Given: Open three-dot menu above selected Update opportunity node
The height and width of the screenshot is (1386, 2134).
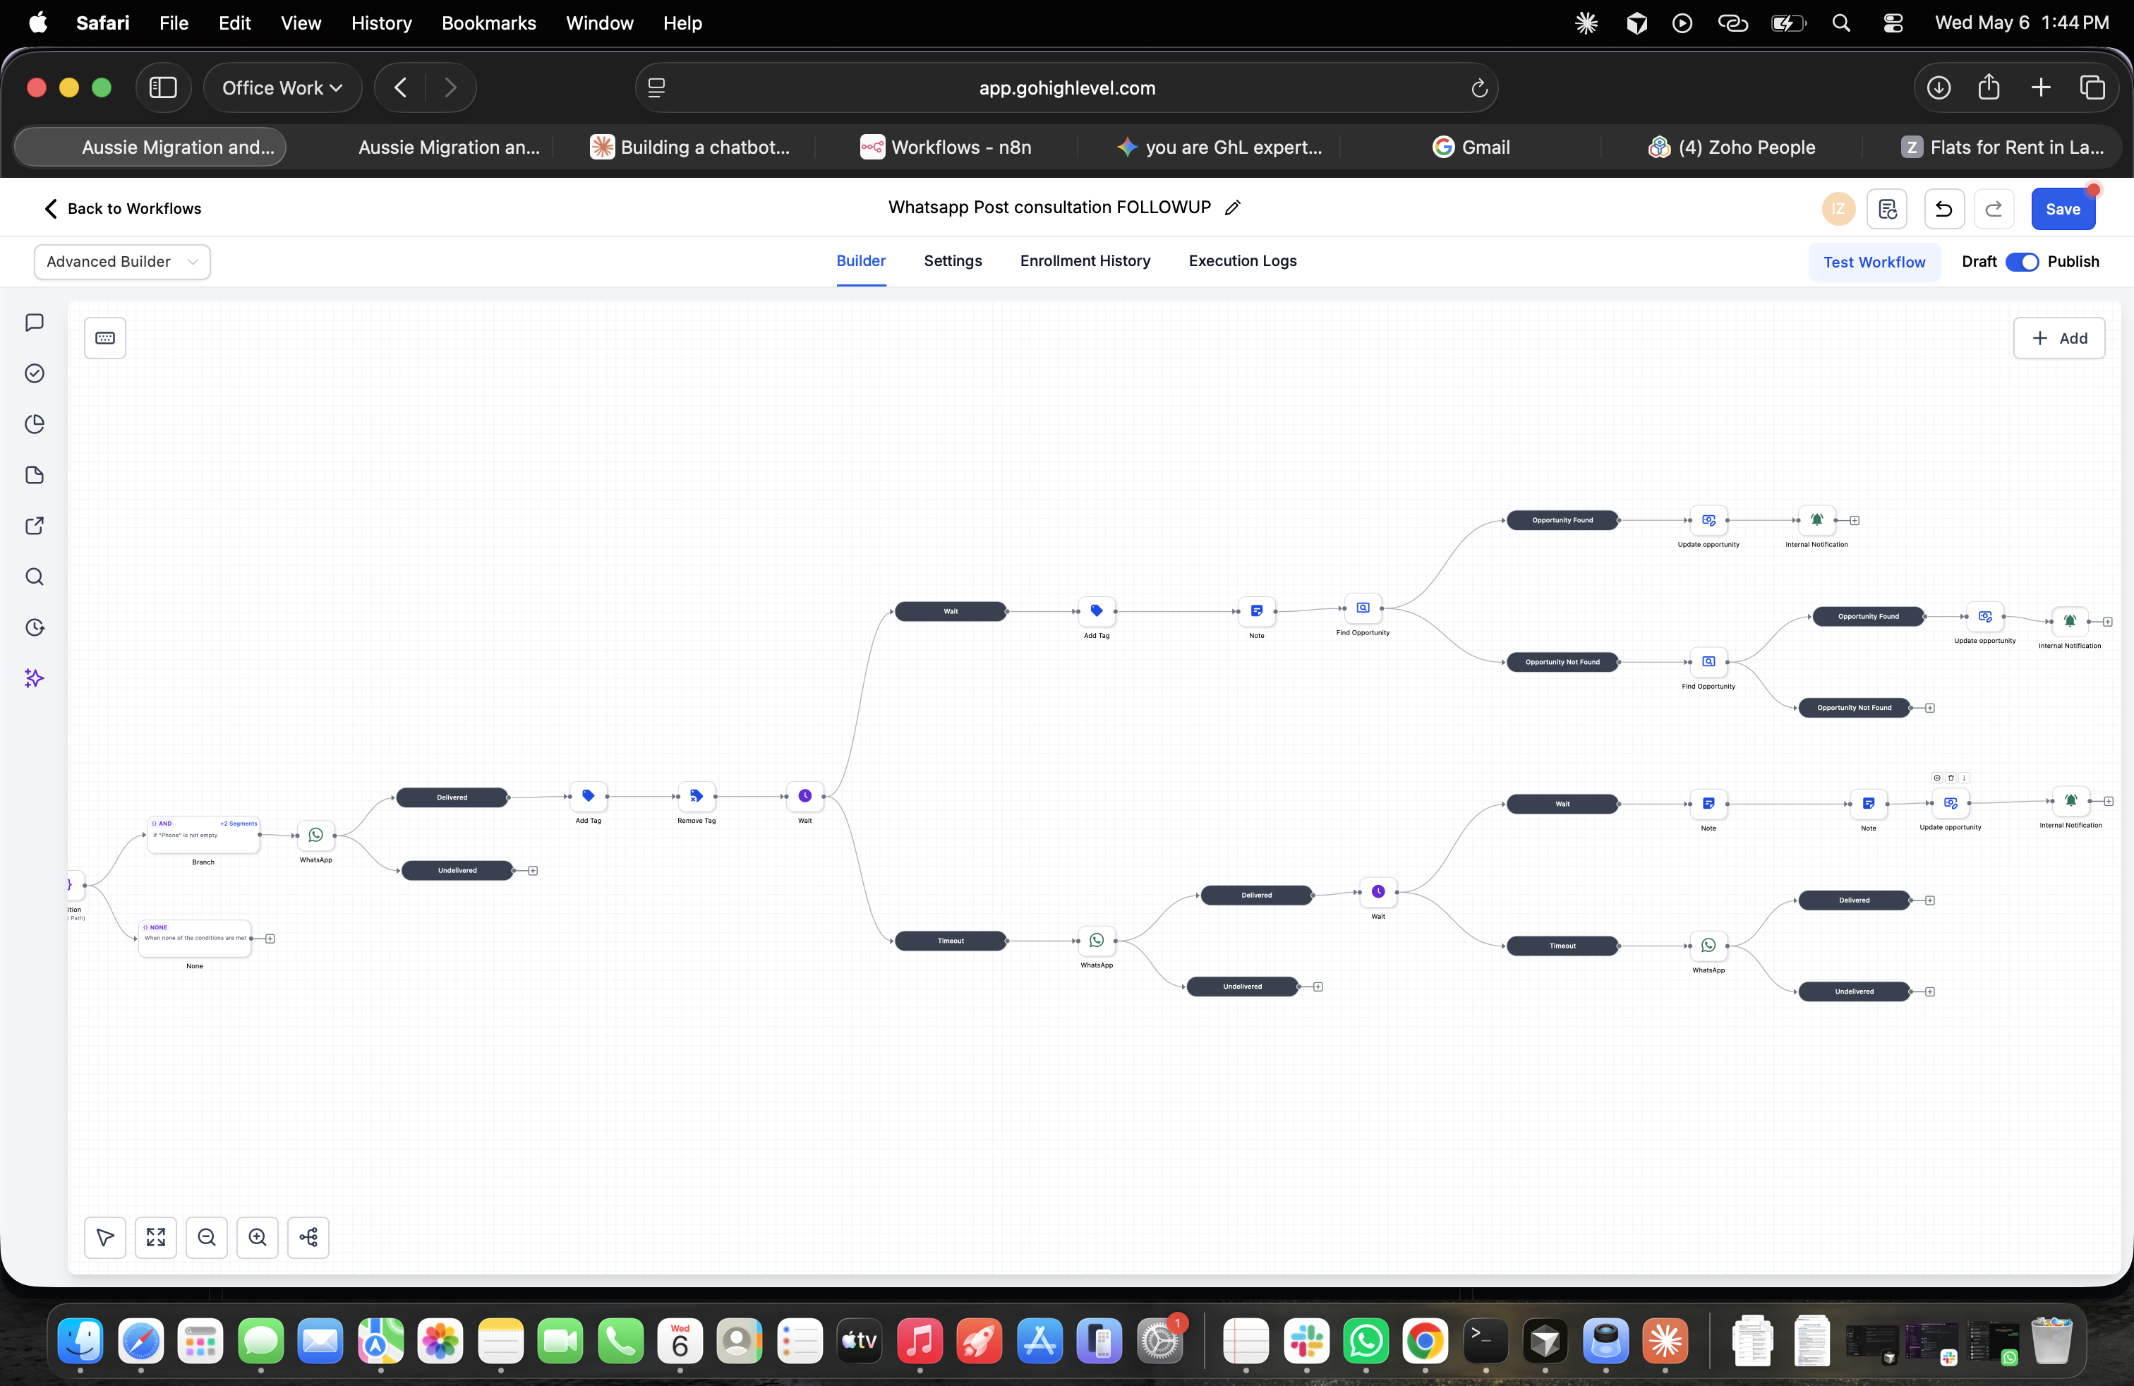Looking at the screenshot, I should (x=1964, y=778).
